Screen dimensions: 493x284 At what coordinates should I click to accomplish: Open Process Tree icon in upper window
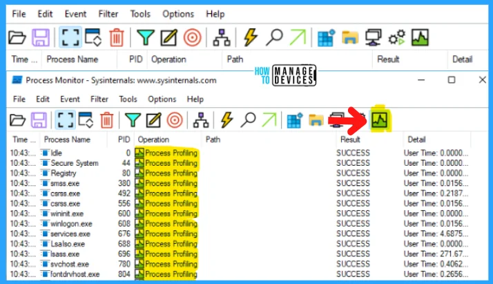[x=222, y=38]
